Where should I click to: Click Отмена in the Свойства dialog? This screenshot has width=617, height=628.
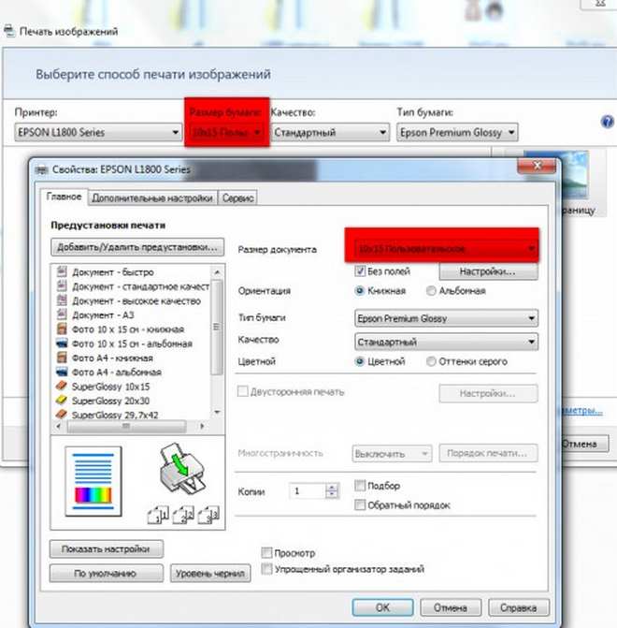(451, 607)
